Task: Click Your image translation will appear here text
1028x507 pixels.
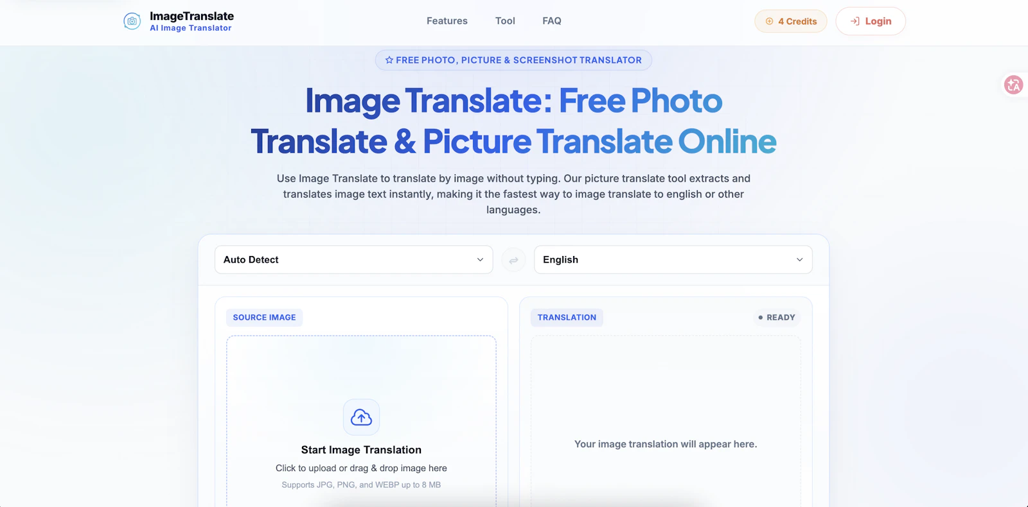Action: pos(666,444)
